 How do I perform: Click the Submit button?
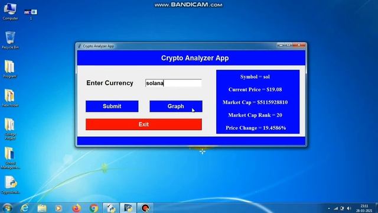[112, 106]
